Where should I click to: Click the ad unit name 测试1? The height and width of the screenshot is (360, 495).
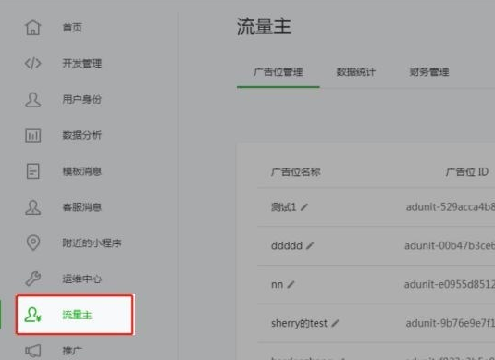(283, 207)
